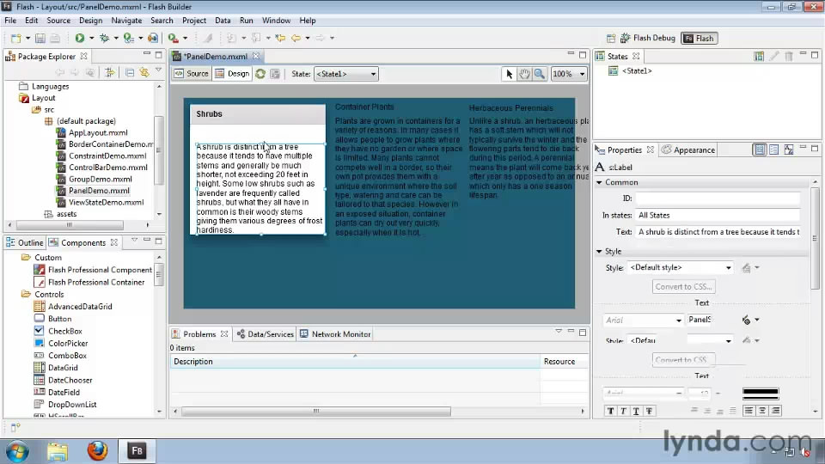
Task: Collapse the Style section
Action: 599,252
